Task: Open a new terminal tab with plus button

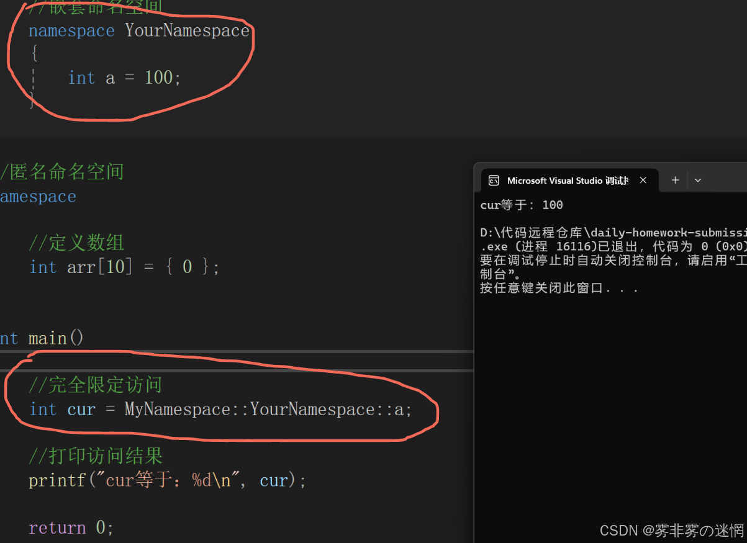Action: click(675, 181)
